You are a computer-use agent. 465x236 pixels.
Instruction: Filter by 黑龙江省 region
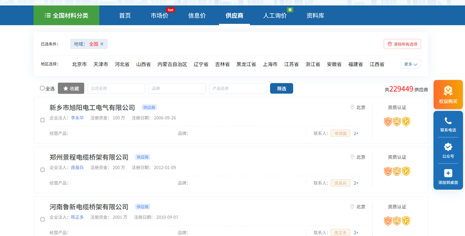click(x=246, y=64)
